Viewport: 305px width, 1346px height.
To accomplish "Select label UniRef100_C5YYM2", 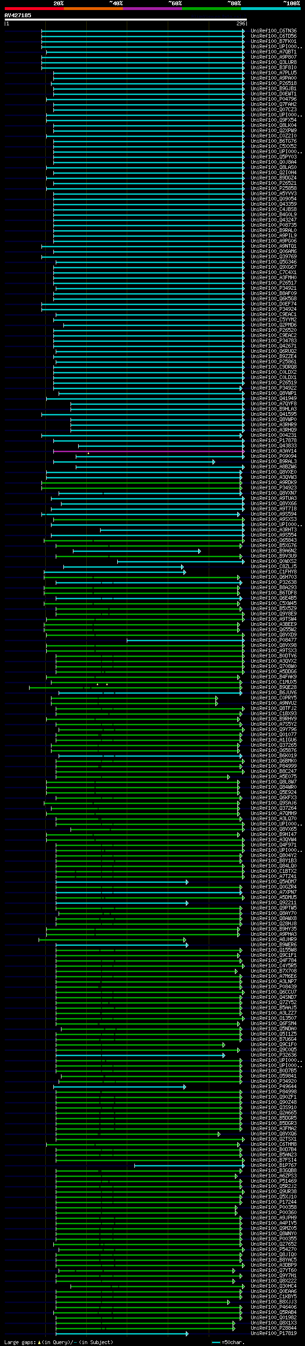I will coord(274,320).
